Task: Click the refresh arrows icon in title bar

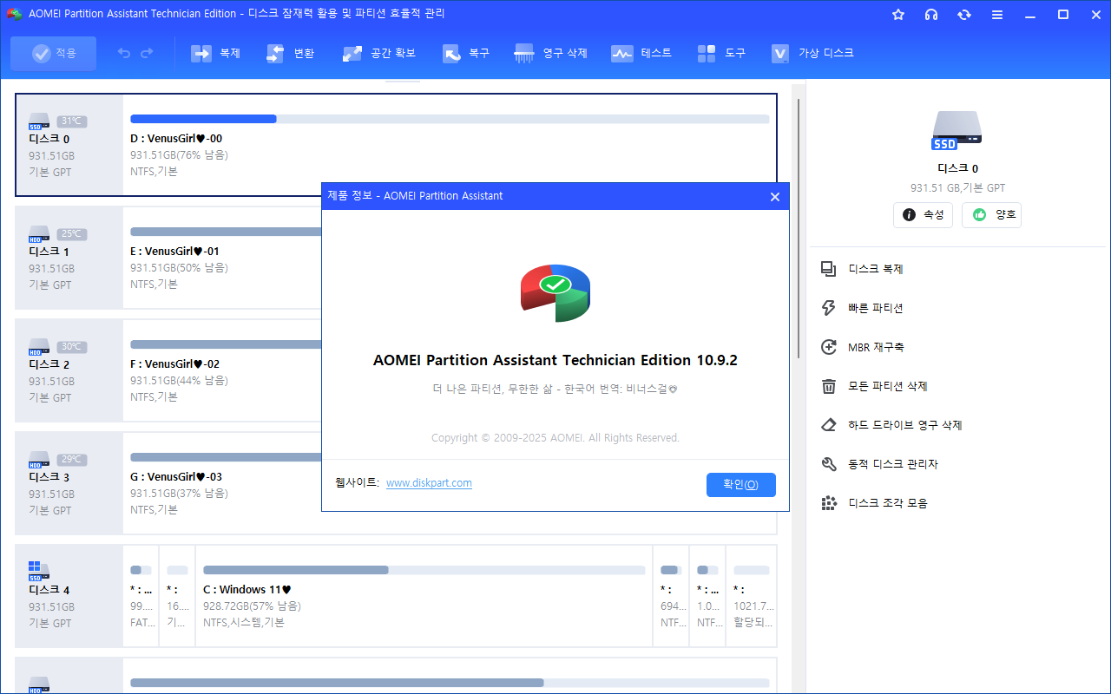Action: click(x=964, y=15)
